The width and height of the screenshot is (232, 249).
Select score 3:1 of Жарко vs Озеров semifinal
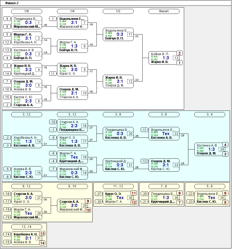120,81
